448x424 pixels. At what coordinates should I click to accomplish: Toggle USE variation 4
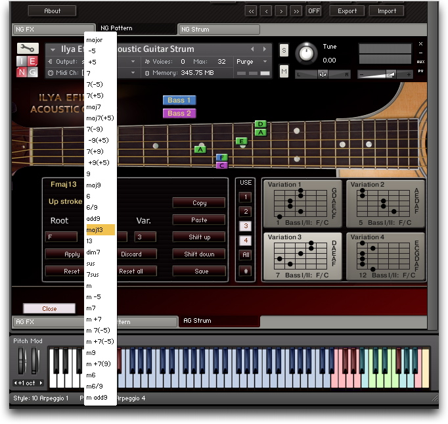coord(246,241)
